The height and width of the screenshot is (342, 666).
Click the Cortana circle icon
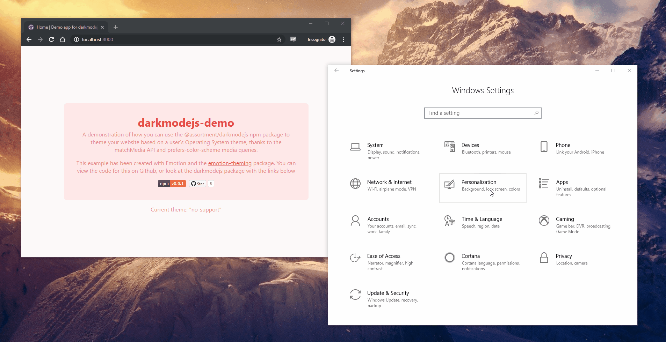pyautogui.click(x=449, y=258)
